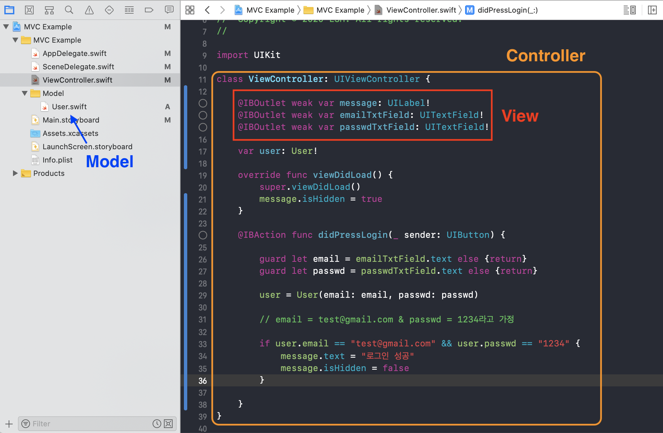Open the Report navigator
Image resolution: width=663 pixels, height=433 pixels.
point(169,10)
